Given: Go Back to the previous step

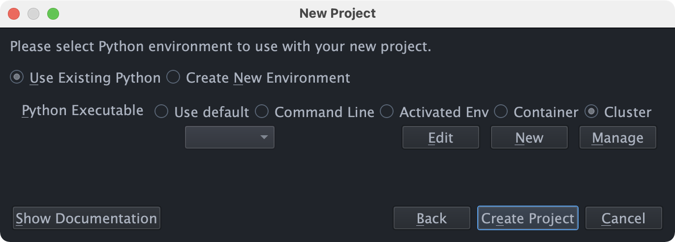Looking at the screenshot, I should pos(431,218).
